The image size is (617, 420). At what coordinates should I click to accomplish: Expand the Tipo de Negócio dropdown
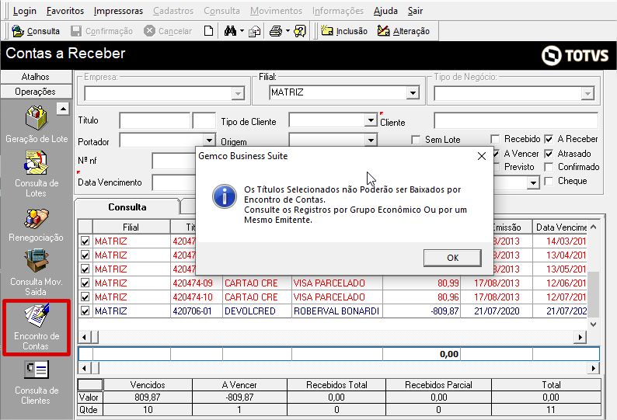(587, 94)
